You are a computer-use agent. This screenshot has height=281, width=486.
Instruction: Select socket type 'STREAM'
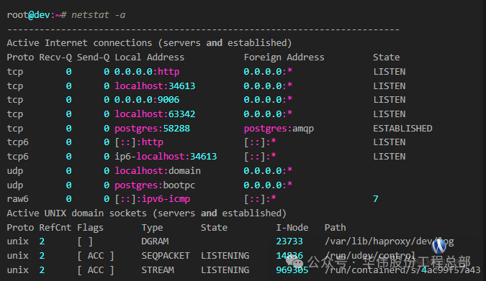[x=158, y=270]
